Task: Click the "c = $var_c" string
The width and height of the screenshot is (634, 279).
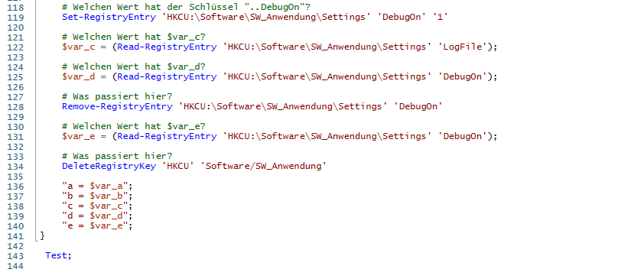Action: [96, 206]
